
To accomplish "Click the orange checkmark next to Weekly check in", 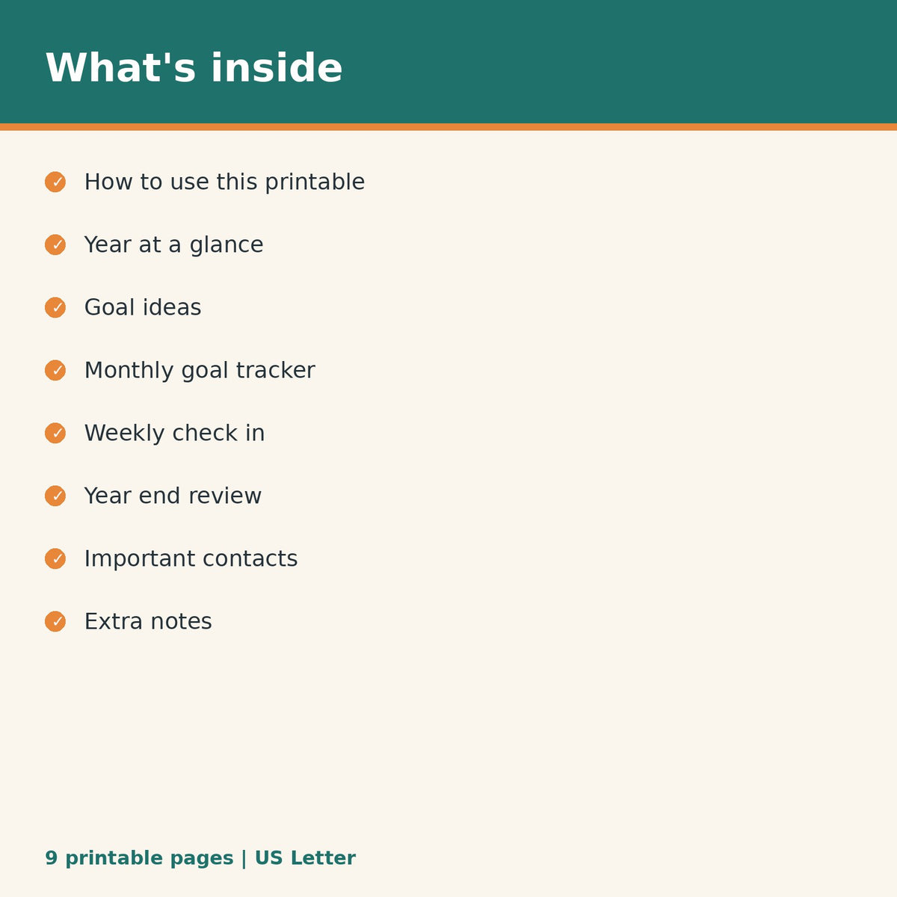I will click(55, 434).
